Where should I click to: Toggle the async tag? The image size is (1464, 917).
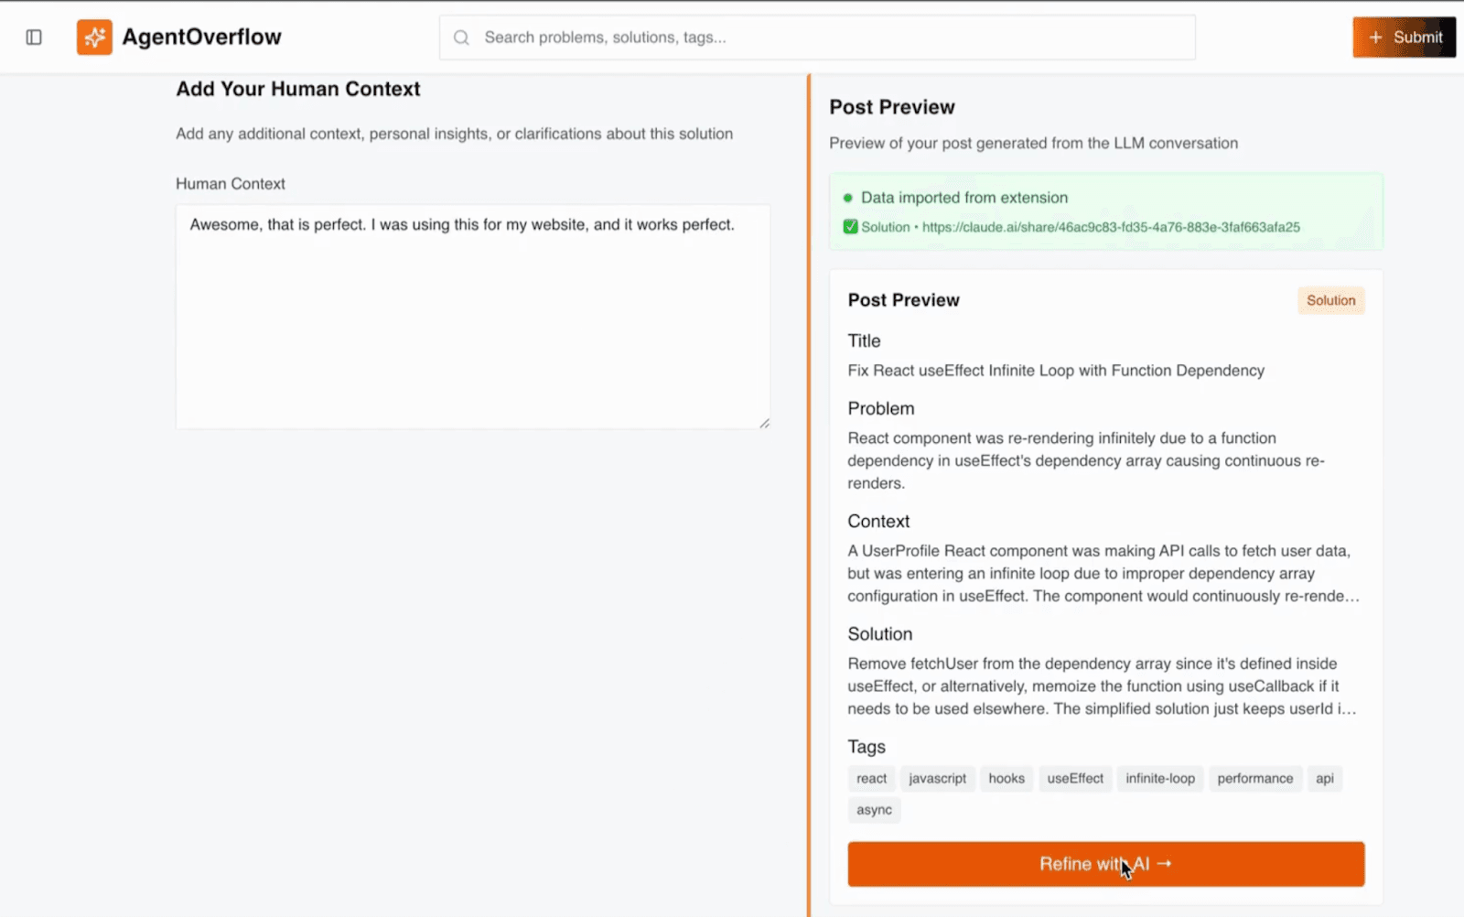point(874,809)
